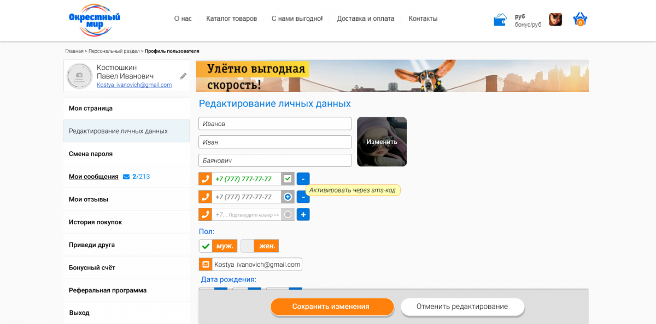
Task: Open Каталог товаров menu
Action: tap(231, 19)
